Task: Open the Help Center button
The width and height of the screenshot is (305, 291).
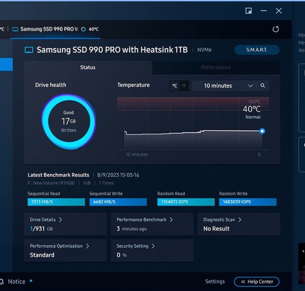Action: 257,282
